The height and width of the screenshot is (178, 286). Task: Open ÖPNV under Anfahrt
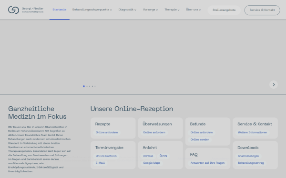pos(163,156)
